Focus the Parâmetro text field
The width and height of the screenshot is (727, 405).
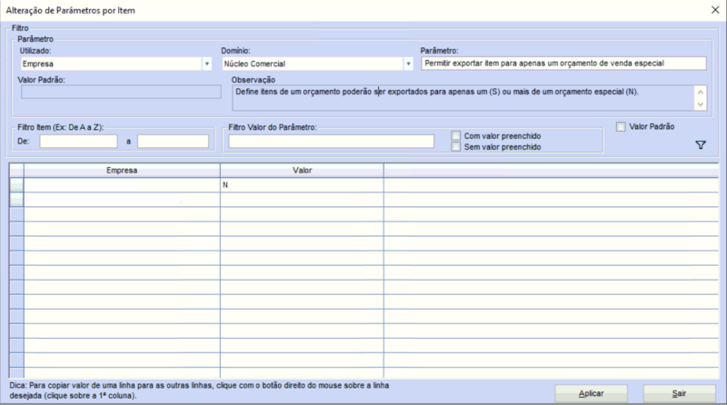pos(563,64)
